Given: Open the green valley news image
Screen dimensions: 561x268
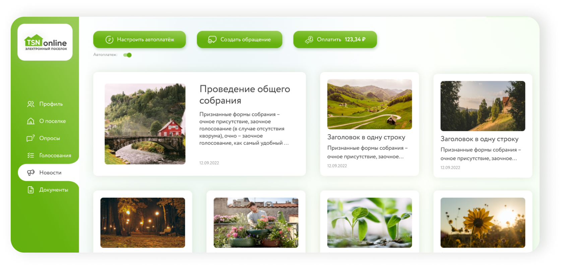Looking at the screenshot, I should coord(369,104).
